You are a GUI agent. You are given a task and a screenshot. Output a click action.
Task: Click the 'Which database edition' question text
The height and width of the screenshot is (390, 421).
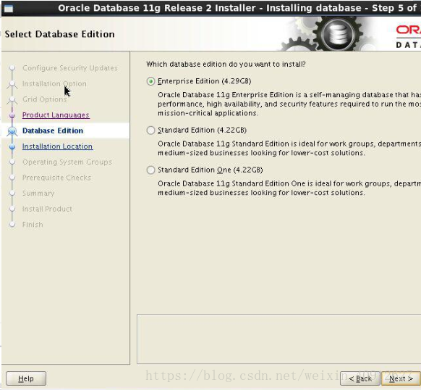(226, 65)
